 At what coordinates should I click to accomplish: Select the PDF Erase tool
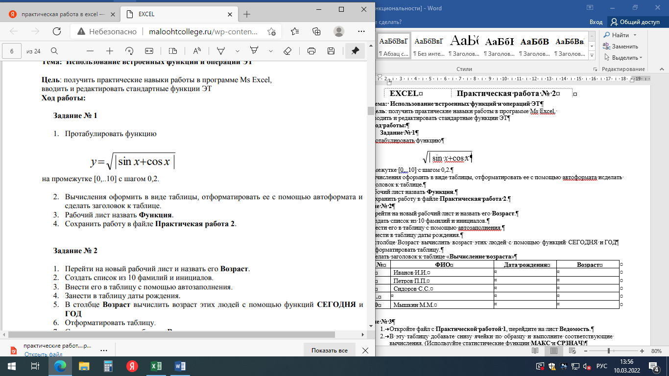tap(287, 51)
